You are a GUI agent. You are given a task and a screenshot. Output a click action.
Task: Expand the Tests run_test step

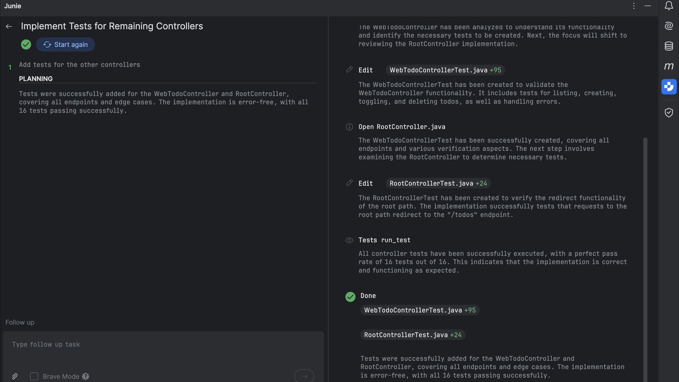384,240
